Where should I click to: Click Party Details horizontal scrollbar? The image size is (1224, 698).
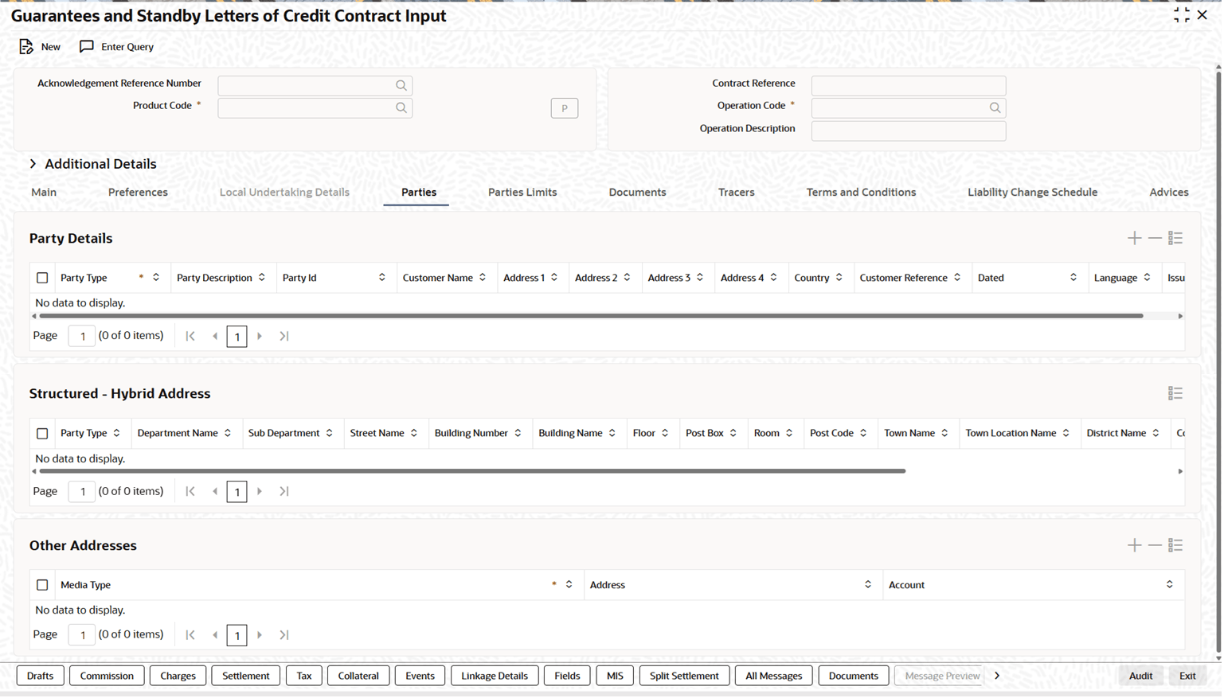coord(591,316)
